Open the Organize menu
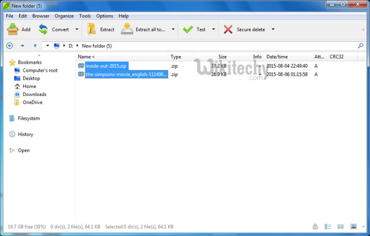The width and height of the screenshot is (370, 236). point(64,16)
